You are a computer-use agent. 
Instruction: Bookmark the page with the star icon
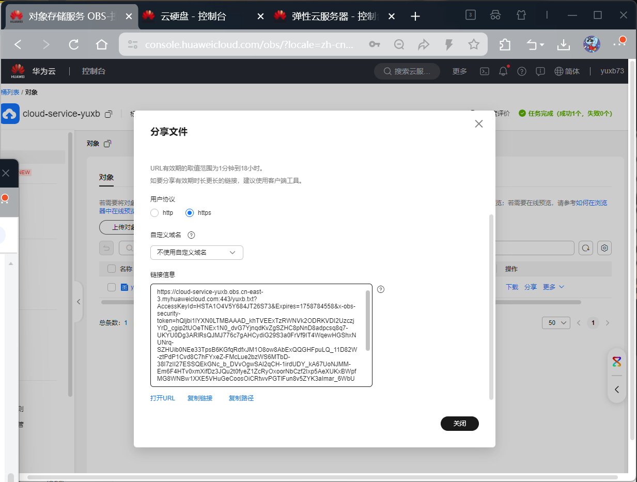(x=474, y=44)
